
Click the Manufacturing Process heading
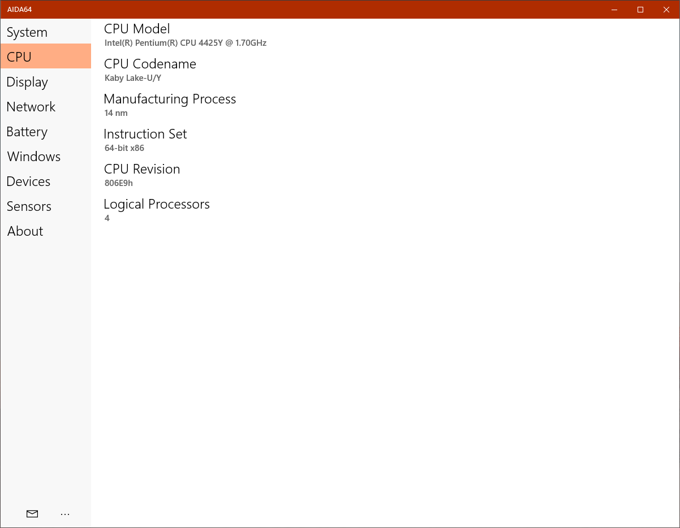point(170,99)
